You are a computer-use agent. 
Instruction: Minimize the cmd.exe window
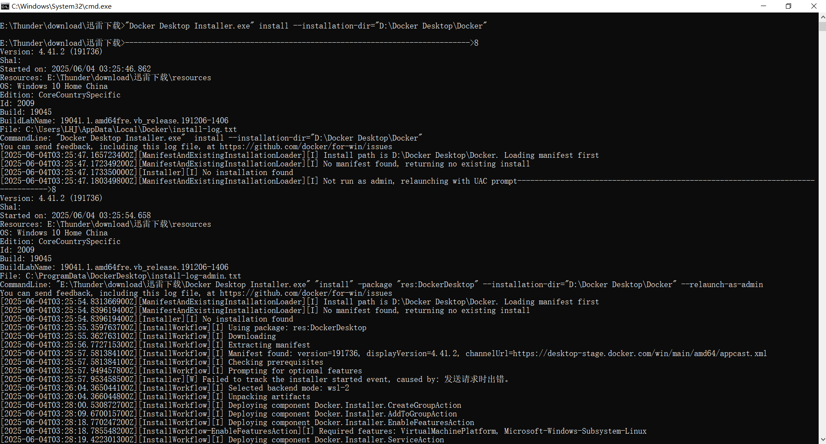pyautogui.click(x=763, y=6)
